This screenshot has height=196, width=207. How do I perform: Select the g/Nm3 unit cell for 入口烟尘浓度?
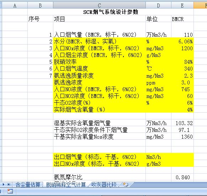pos(158,55)
